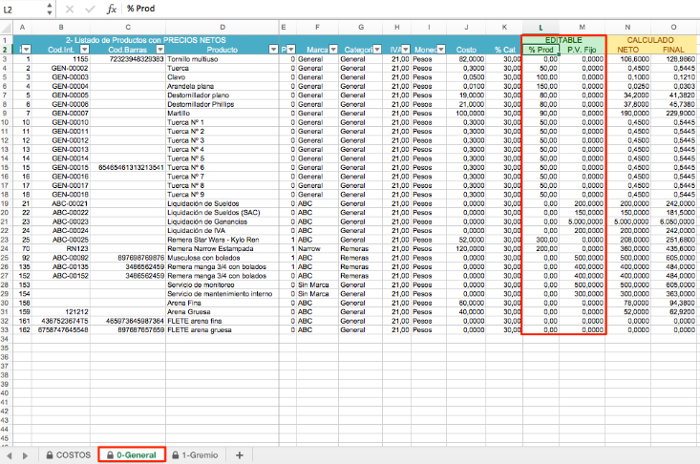Select row 34 header
700x464 pixels.
pos(6,339)
